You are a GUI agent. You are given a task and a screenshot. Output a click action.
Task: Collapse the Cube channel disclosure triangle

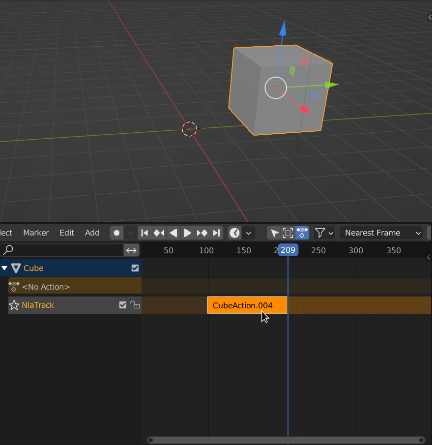click(x=5, y=268)
